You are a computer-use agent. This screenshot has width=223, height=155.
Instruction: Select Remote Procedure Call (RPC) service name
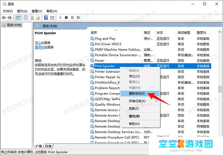point(117,138)
